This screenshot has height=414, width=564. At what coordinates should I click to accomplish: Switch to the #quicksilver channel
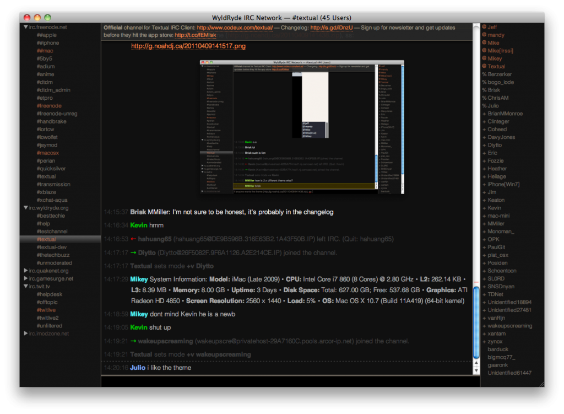(x=51, y=169)
